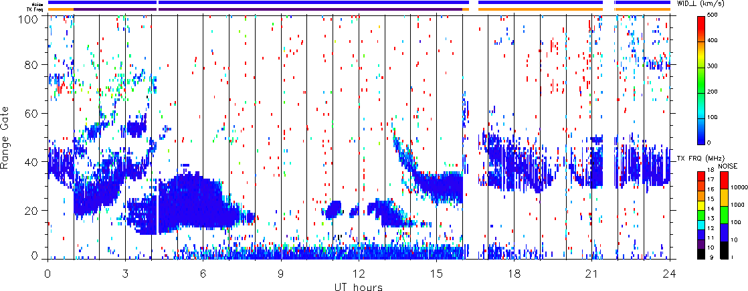The width and height of the screenshot is (748, 291).
Task: Select the '11' label on the TX FRQ scale
Action: click(x=711, y=237)
